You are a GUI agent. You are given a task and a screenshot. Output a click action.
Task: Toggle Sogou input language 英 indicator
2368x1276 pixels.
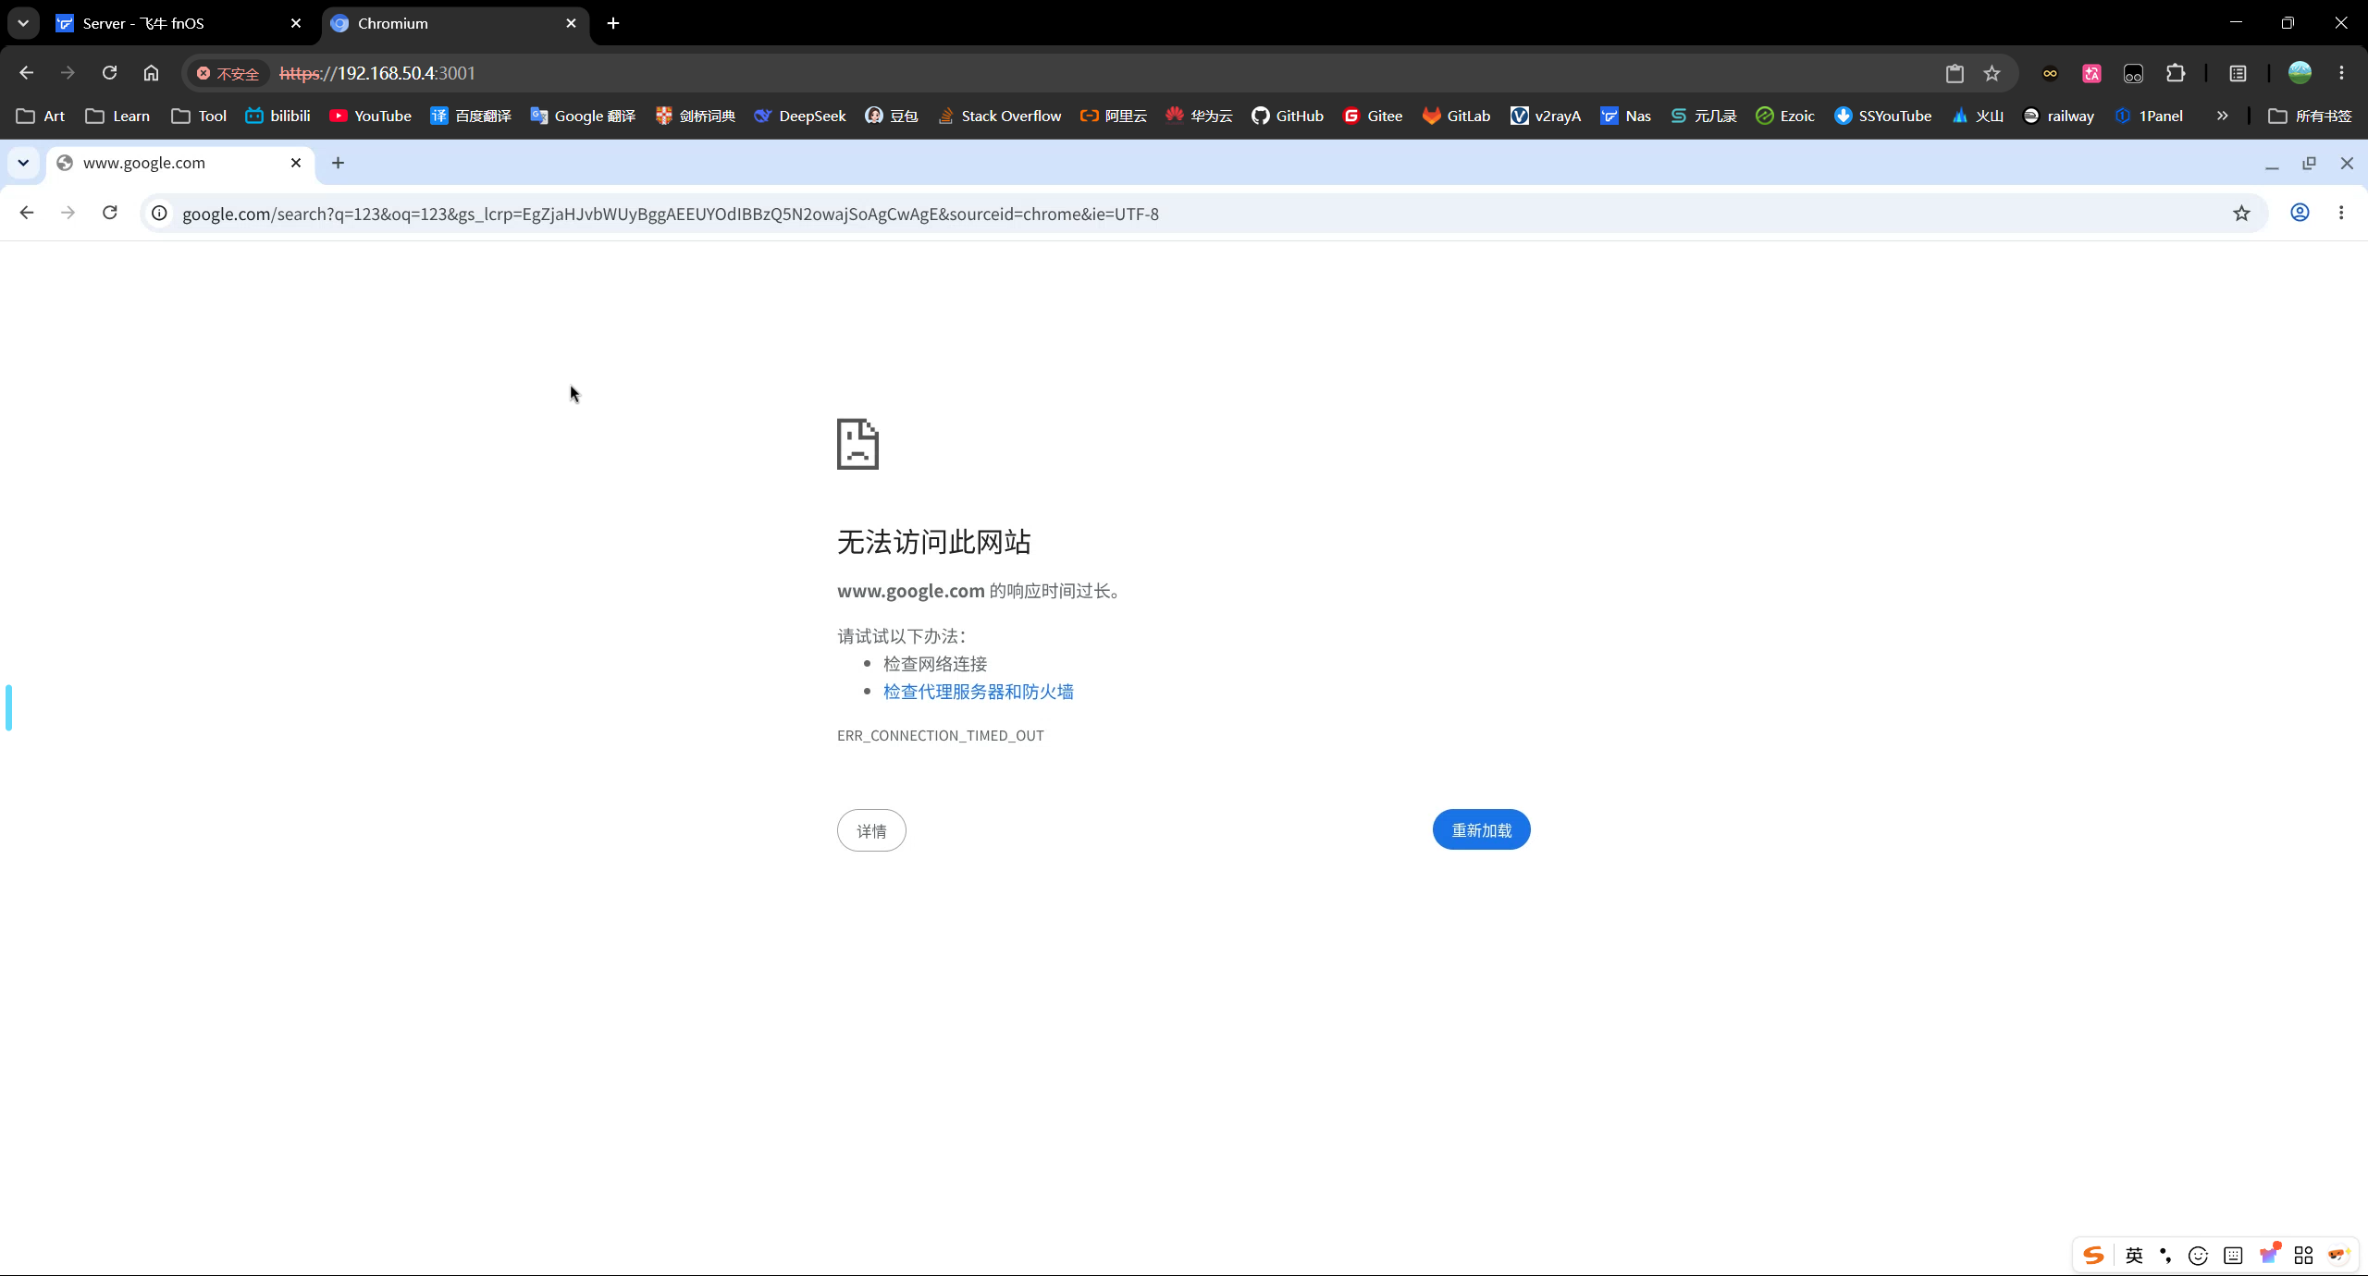(x=2134, y=1255)
